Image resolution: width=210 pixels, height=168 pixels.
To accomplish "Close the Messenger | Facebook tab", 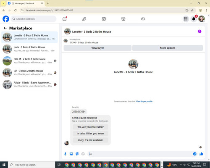I will tap(42, 3).
